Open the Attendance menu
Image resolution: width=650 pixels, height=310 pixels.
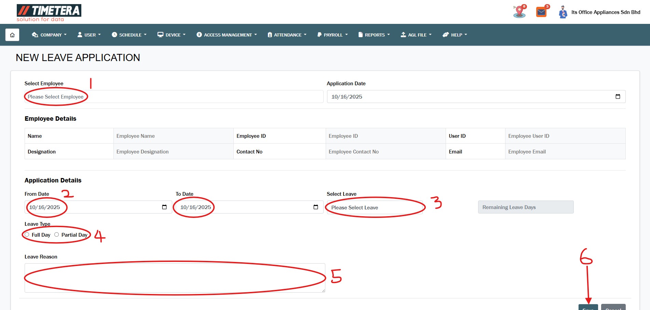pos(287,35)
